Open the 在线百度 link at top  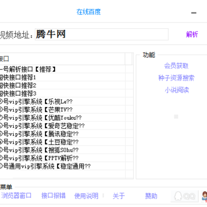click(x=89, y=12)
